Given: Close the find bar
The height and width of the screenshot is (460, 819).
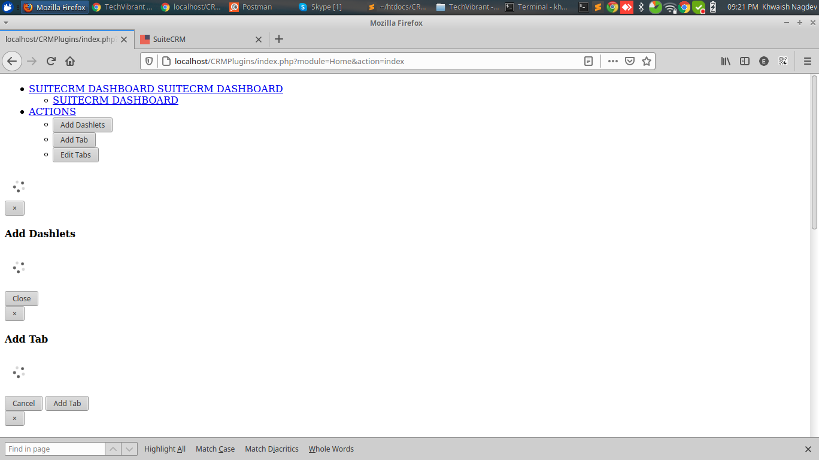Looking at the screenshot, I should pyautogui.click(x=808, y=449).
